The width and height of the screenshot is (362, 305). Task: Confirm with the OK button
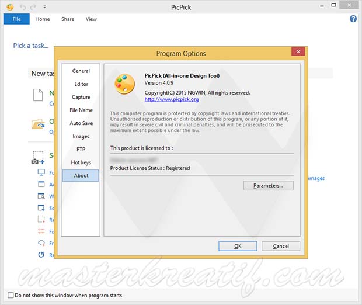pos(238,246)
